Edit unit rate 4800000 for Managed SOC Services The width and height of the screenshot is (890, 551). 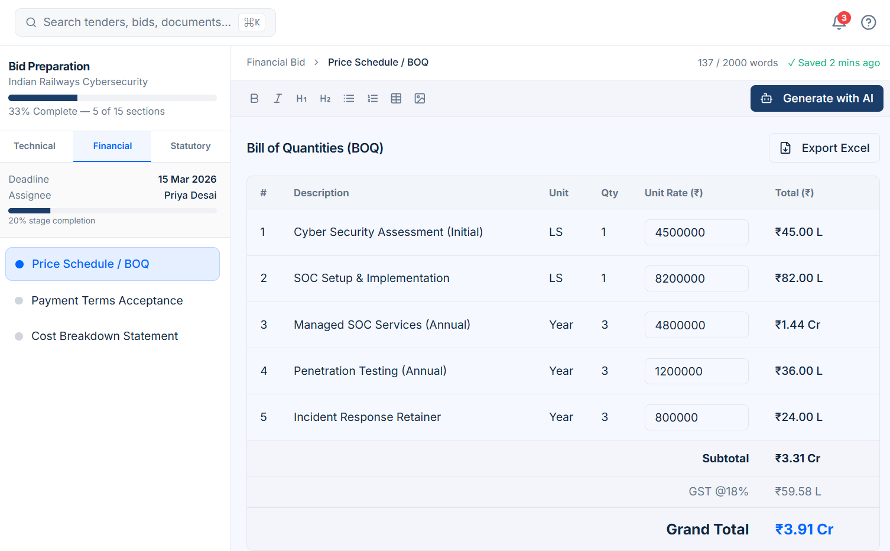[696, 325]
